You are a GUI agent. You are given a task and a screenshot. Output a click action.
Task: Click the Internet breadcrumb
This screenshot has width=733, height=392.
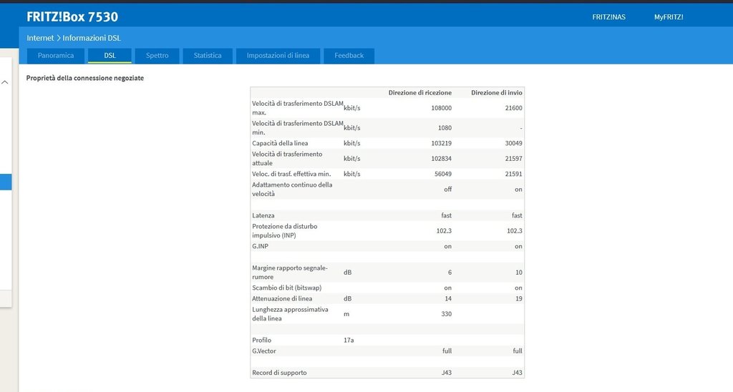(40, 37)
